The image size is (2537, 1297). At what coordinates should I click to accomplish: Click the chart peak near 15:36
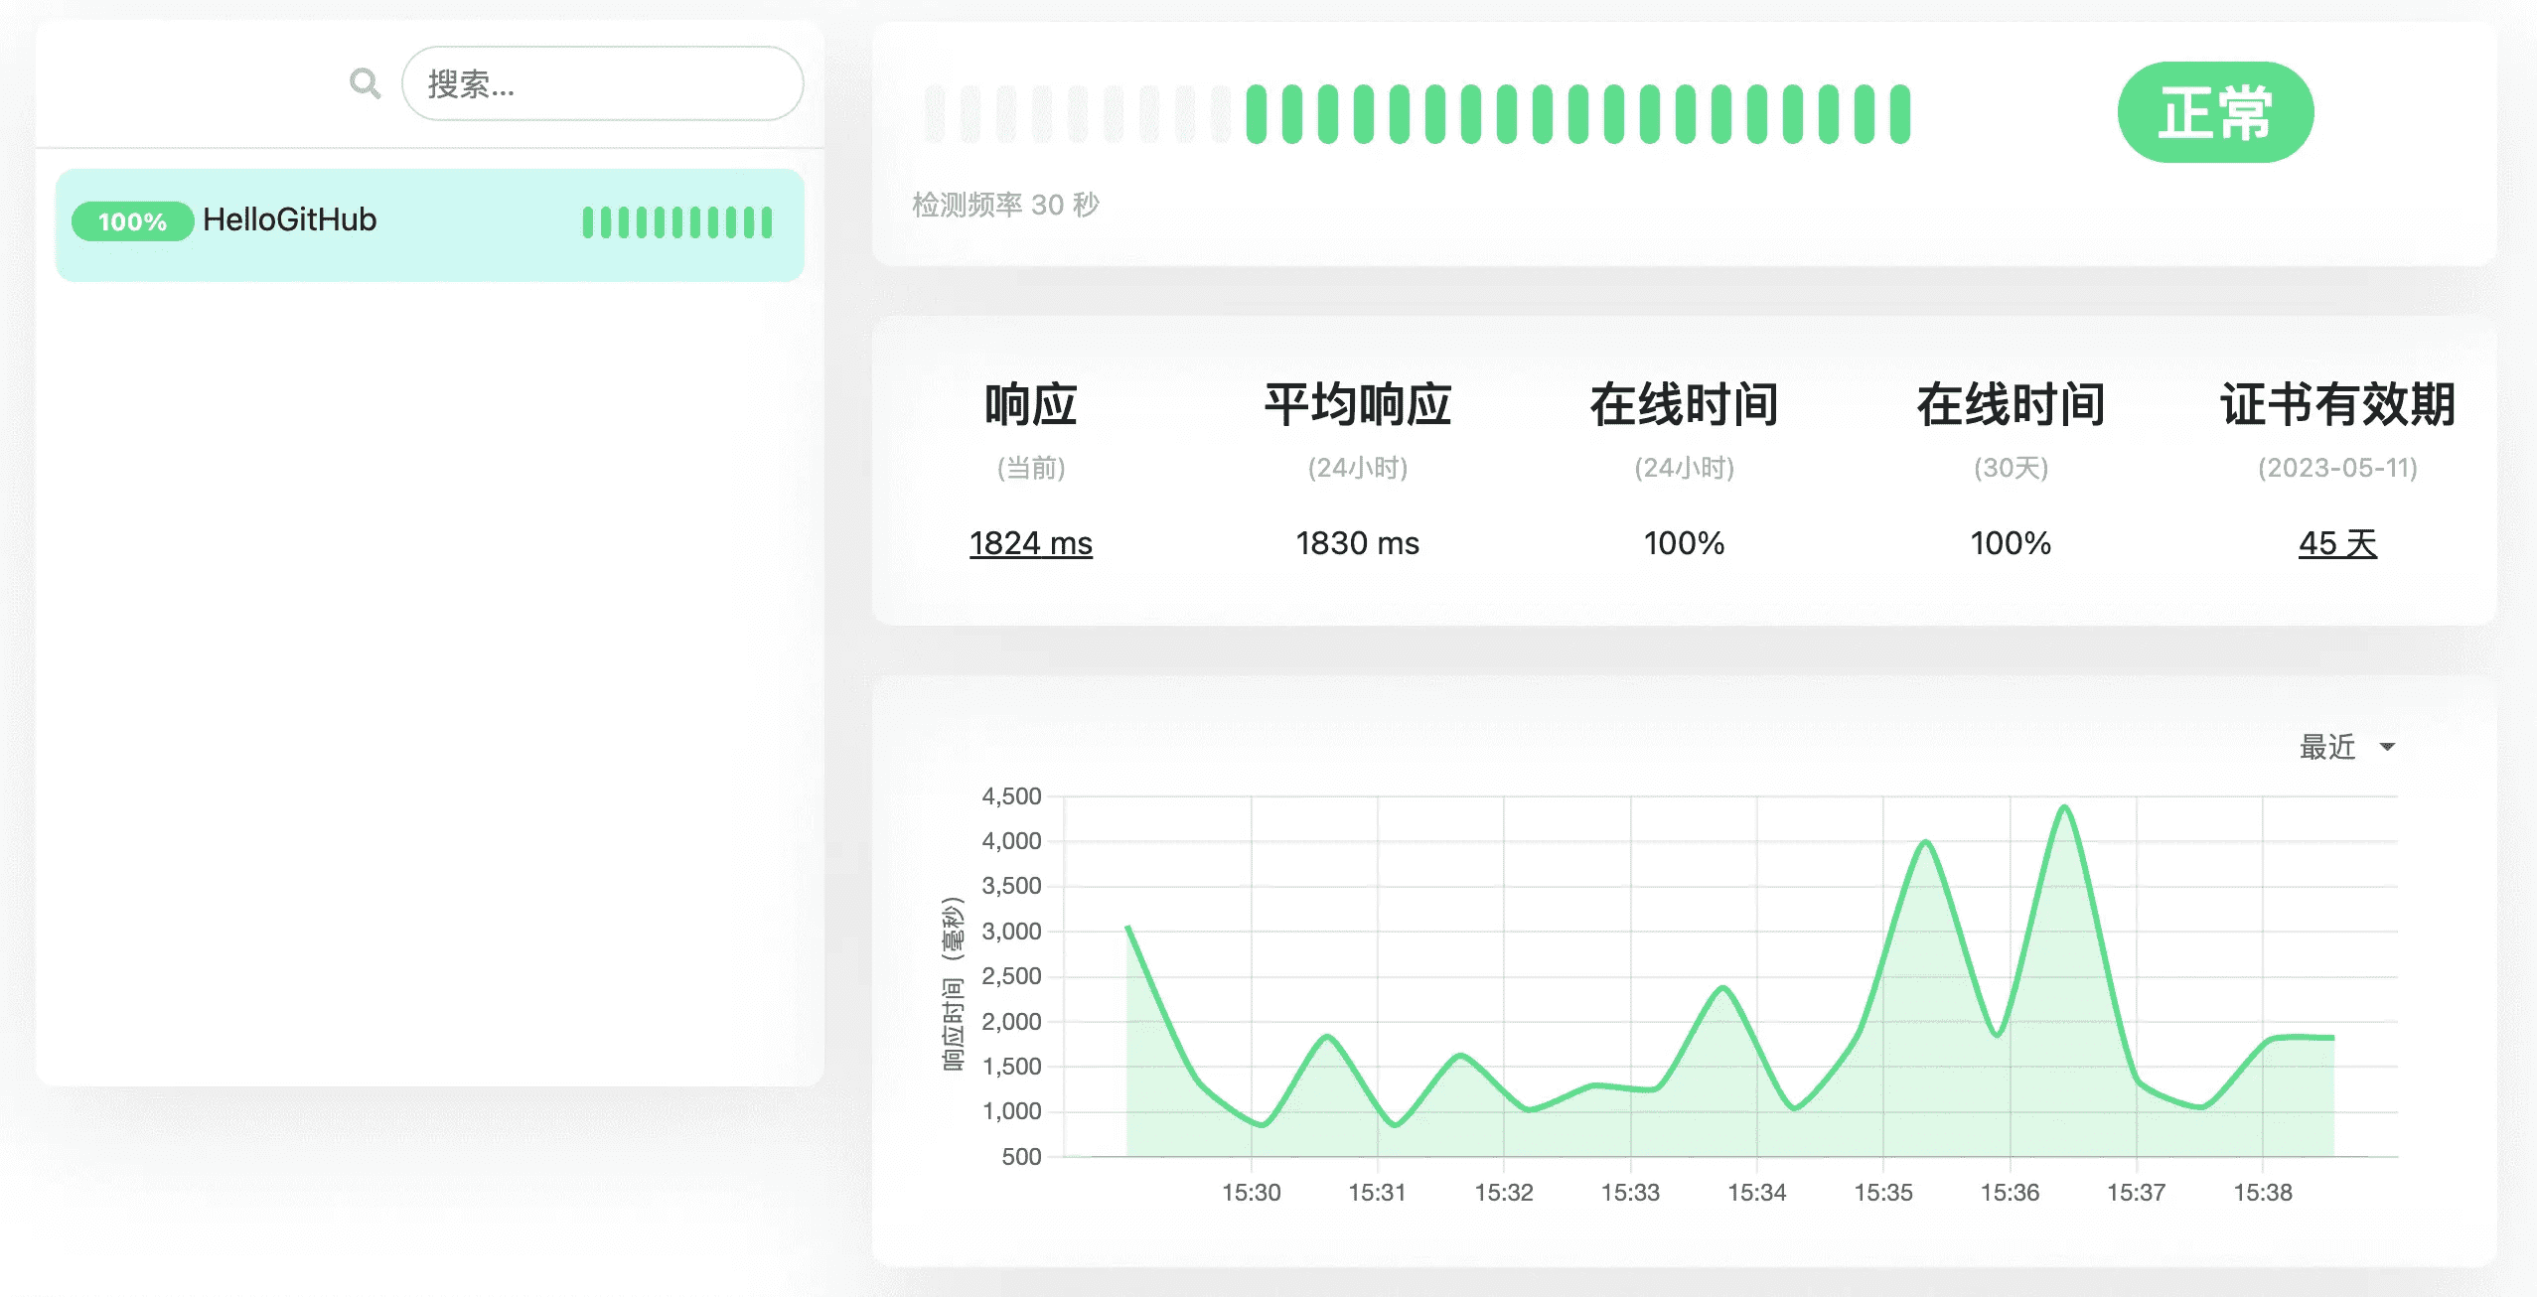coord(2064,808)
